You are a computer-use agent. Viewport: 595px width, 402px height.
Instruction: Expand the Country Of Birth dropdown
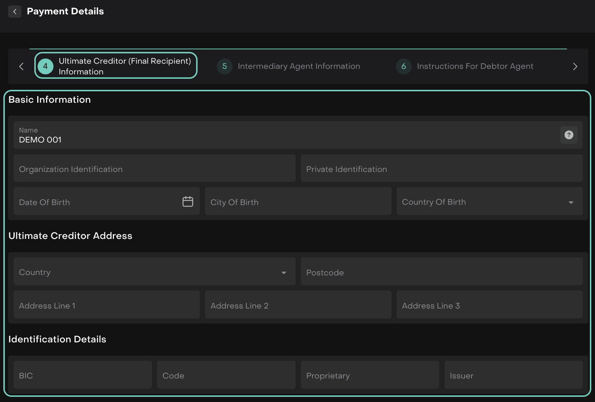(x=571, y=202)
